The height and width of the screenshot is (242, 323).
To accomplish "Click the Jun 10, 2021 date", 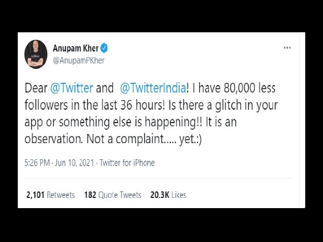I will [x=74, y=163].
